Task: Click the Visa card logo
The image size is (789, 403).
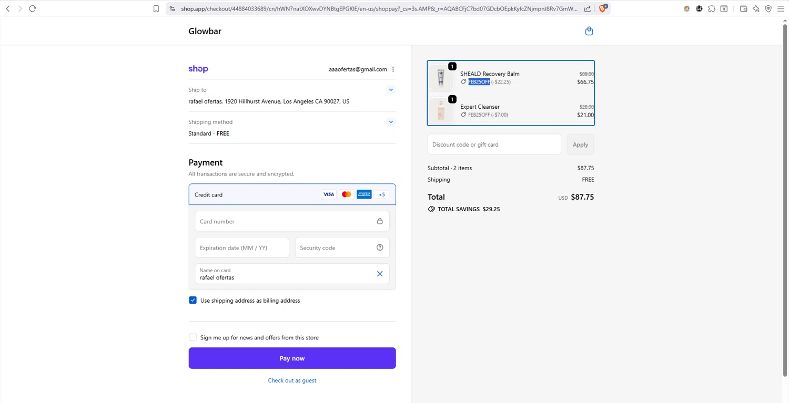Action: pos(329,194)
